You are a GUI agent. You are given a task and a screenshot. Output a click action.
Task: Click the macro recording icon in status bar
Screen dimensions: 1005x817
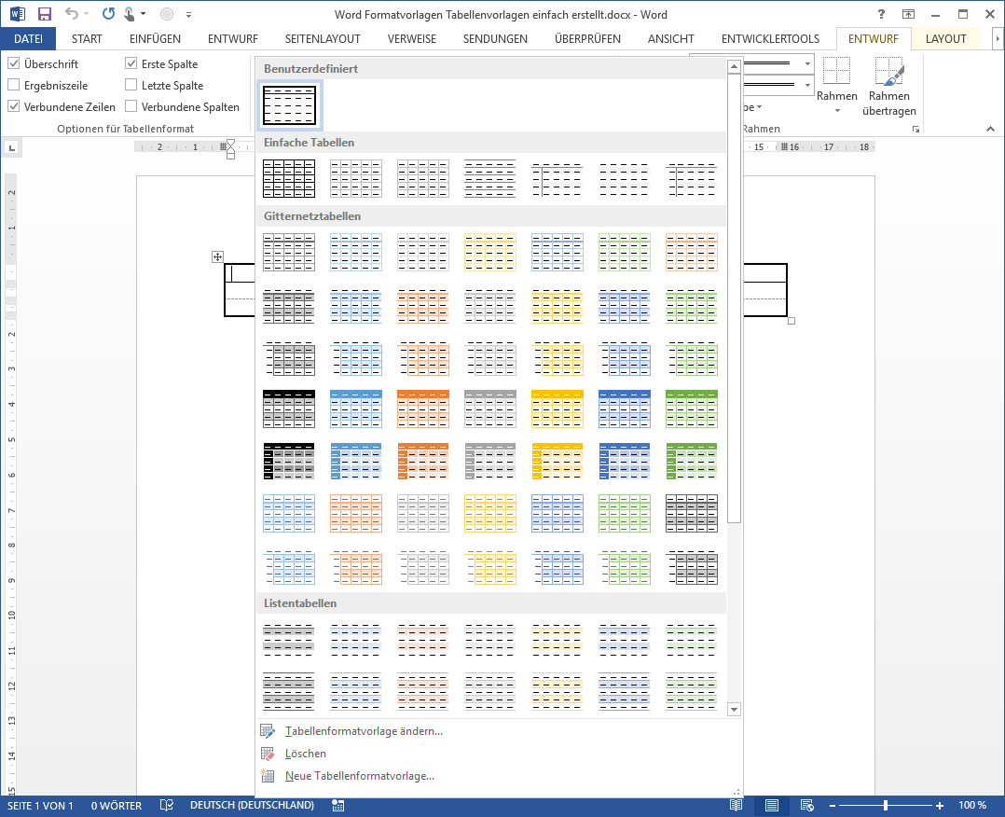tap(337, 806)
